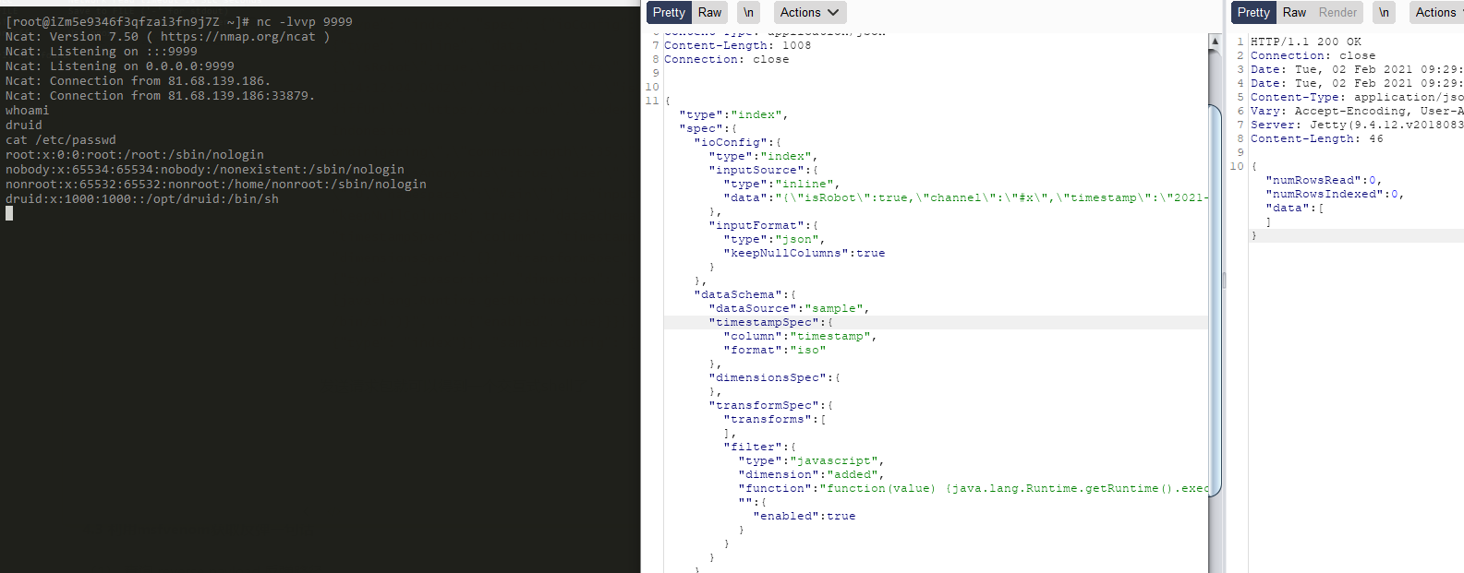Open the response panel Render tab

coord(1337,12)
